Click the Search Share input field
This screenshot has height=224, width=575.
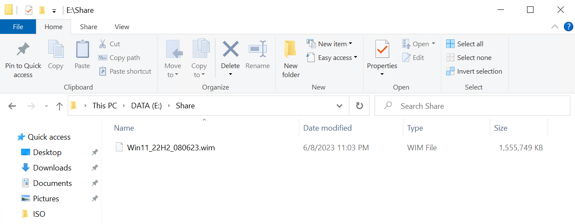tap(473, 106)
